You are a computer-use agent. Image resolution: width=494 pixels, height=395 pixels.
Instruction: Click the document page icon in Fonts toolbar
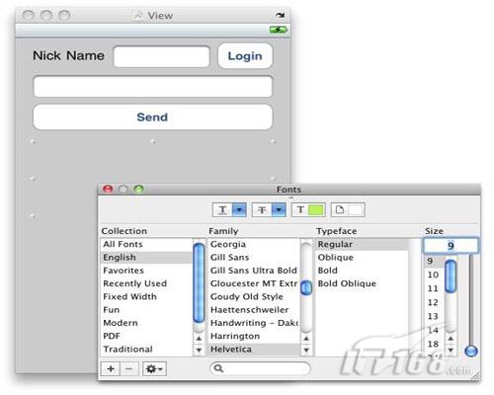(340, 209)
